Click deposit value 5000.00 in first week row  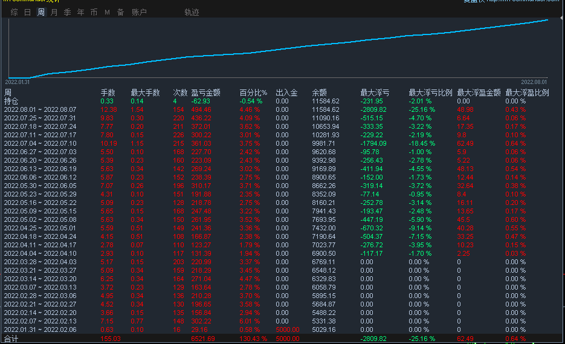coord(288,330)
